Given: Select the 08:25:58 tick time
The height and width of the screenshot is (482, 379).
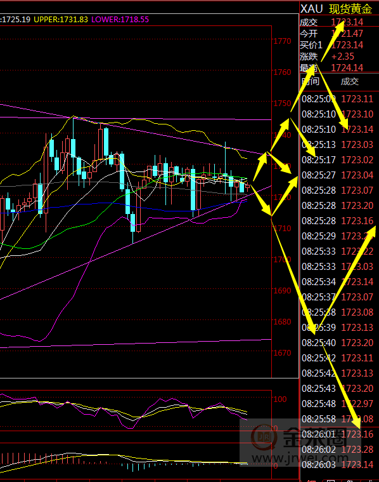Looking at the screenshot, I should (319, 419).
